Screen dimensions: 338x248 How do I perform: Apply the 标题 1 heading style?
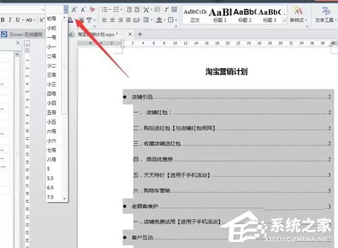220,15
